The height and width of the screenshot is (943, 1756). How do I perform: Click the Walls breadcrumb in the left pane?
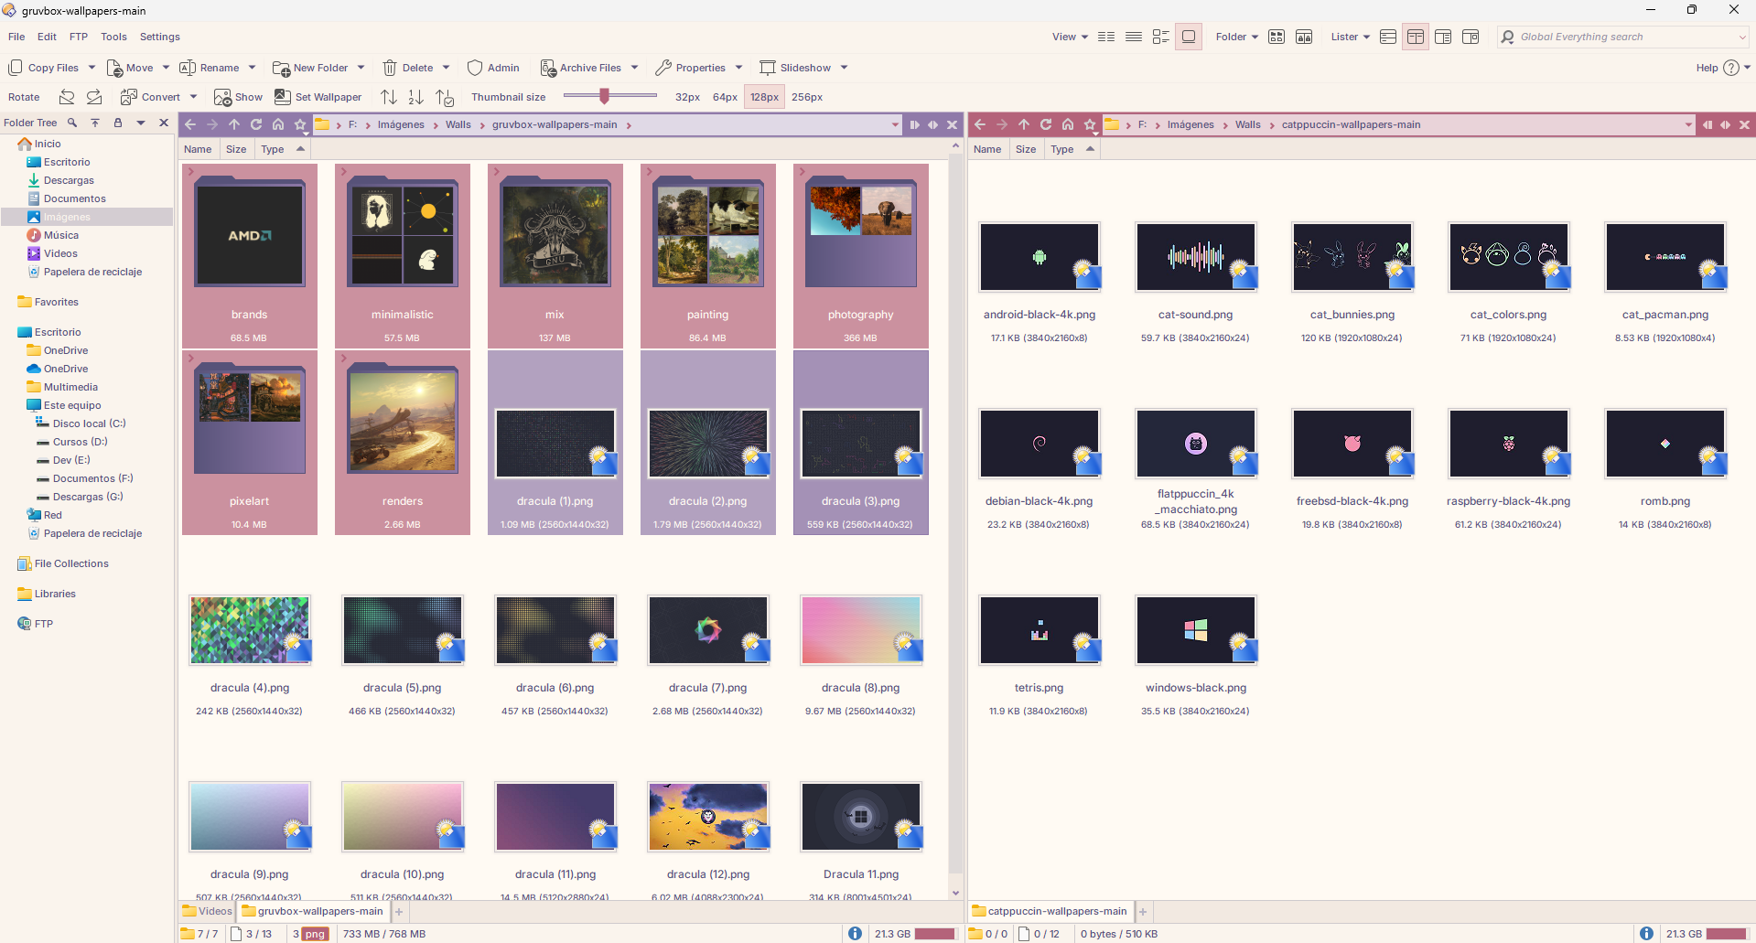click(458, 124)
